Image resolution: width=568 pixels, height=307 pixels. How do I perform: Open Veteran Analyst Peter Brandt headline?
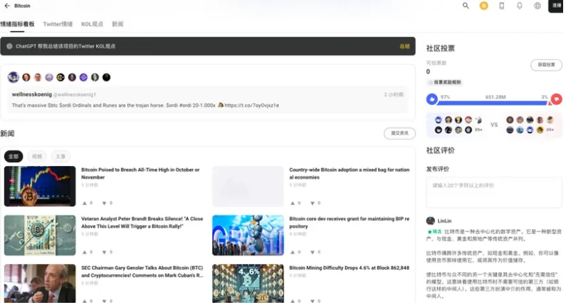click(x=142, y=222)
